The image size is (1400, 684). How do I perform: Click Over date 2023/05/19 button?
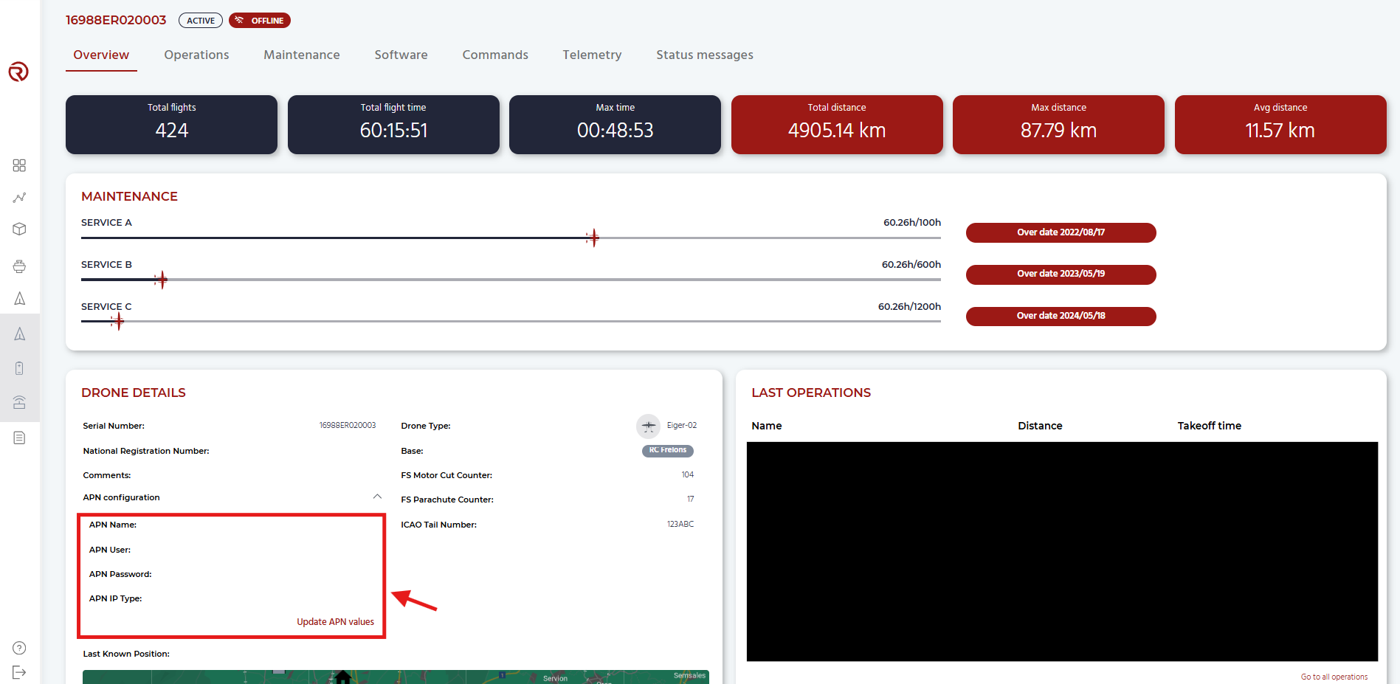click(x=1061, y=274)
